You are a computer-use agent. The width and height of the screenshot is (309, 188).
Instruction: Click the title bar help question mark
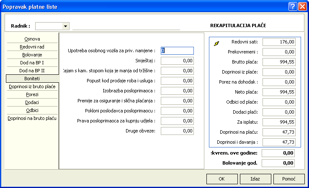click(292, 7)
